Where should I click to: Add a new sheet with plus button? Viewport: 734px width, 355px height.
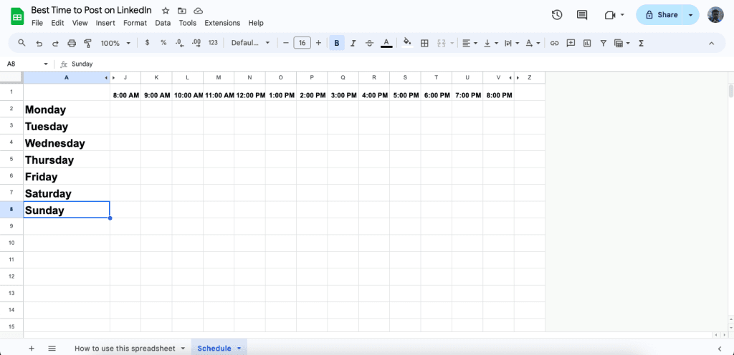coord(32,349)
